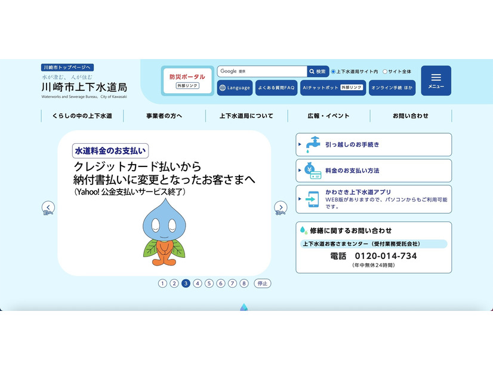Select the faucet icon for 引っ越しのお手続き
The height and width of the screenshot is (370, 493).
pyautogui.click(x=312, y=144)
